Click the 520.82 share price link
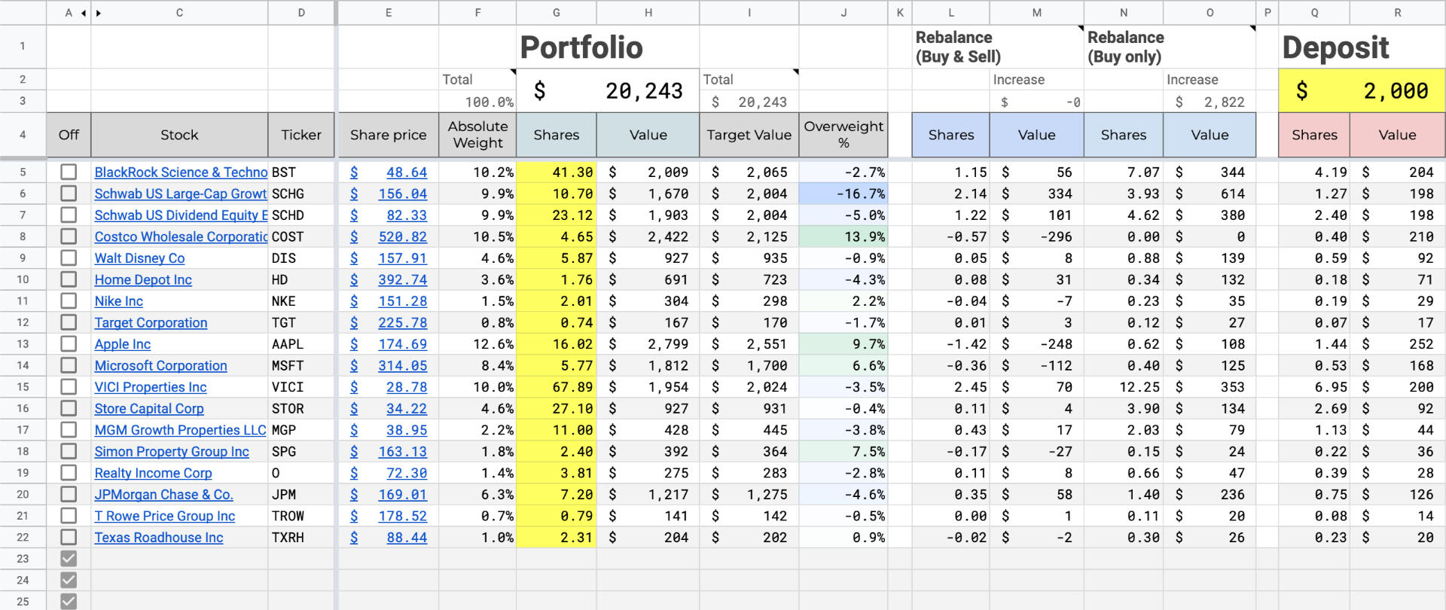Viewport: 1446px width, 610px height. (x=402, y=236)
